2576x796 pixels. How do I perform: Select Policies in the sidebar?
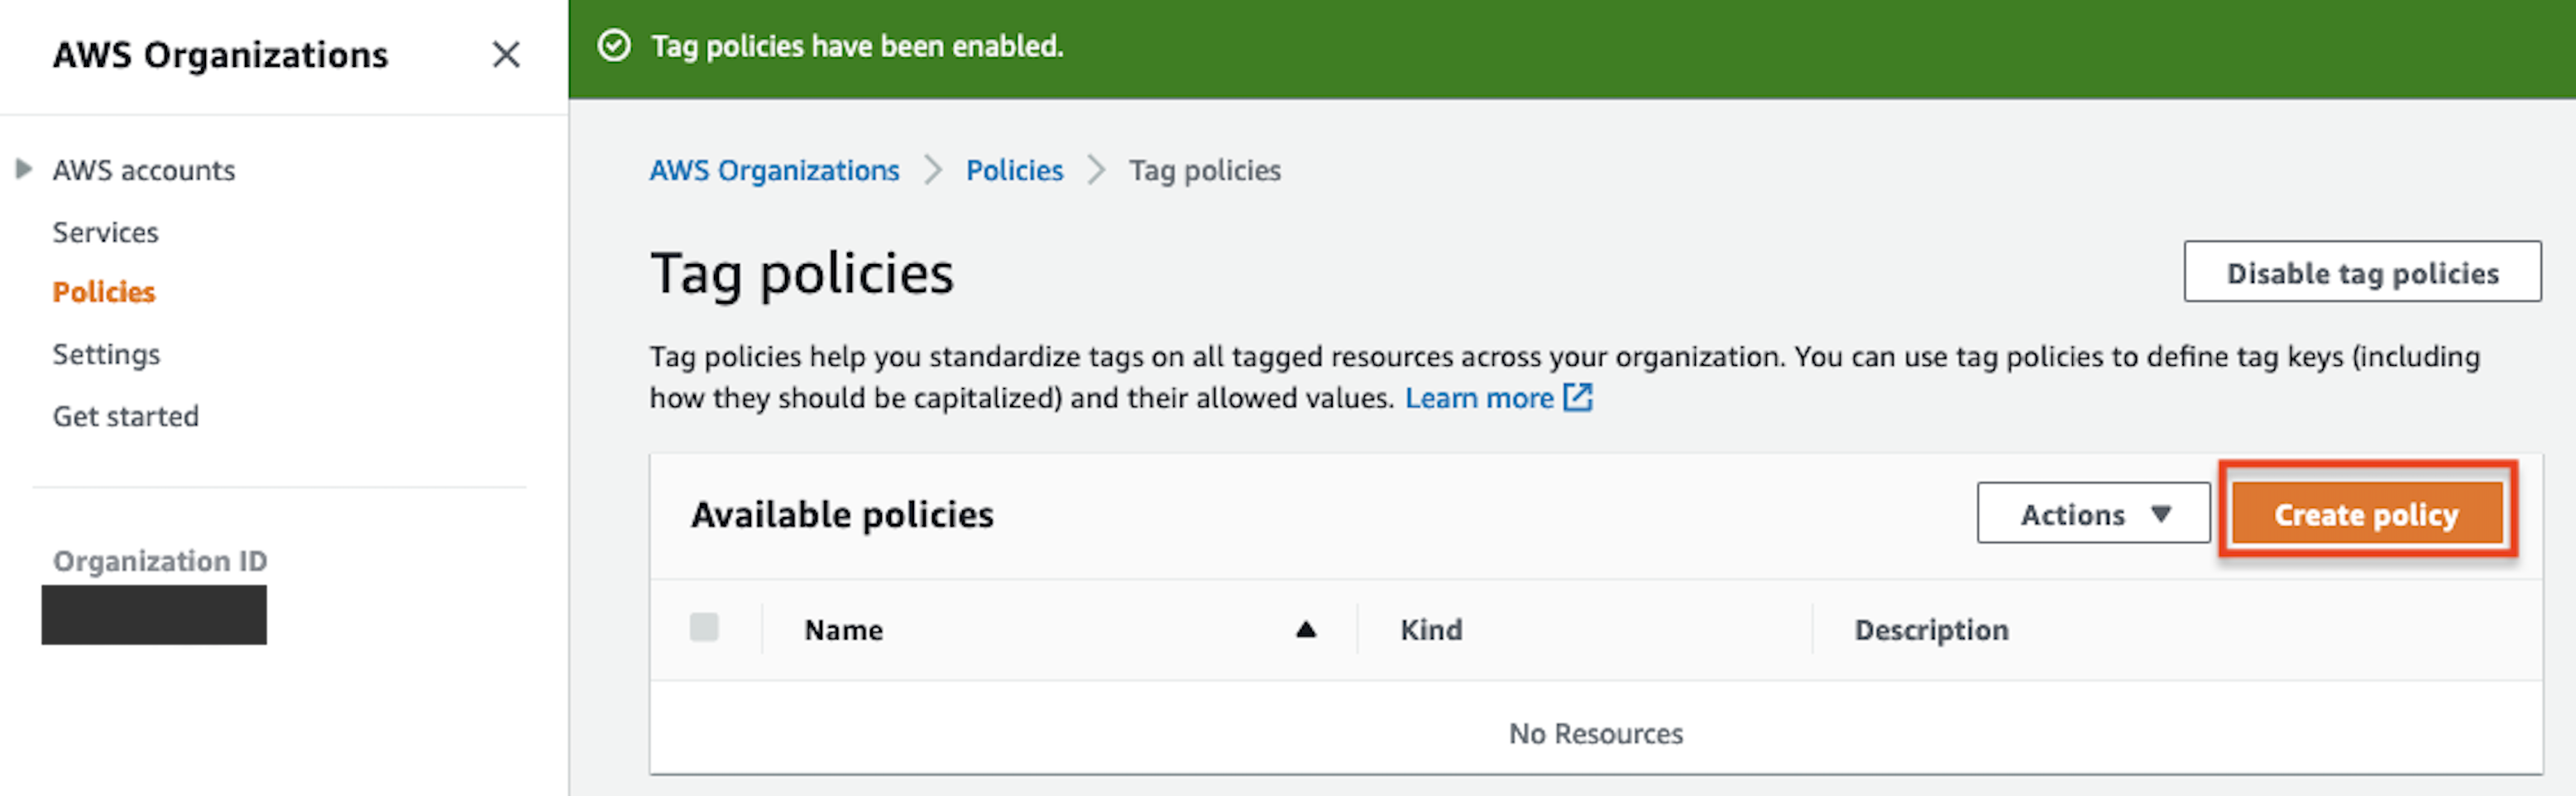(x=103, y=291)
